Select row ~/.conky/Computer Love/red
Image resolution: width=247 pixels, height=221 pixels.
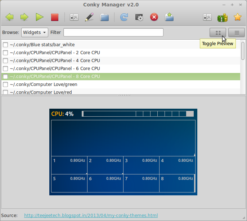tap(121, 92)
